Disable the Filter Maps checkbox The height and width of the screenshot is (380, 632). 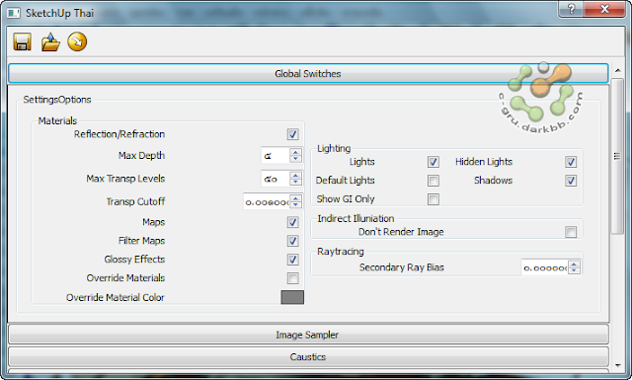click(x=293, y=241)
